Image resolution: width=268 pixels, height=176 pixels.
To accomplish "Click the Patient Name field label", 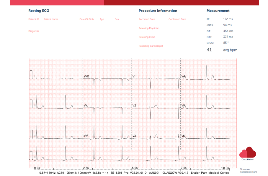I will 51,19.
